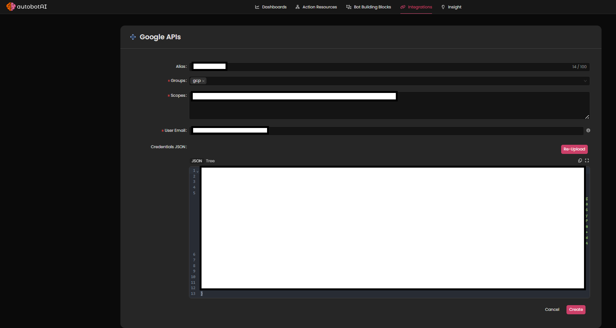Expand JSON editor to fullscreen
The image size is (616, 328).
587,161
